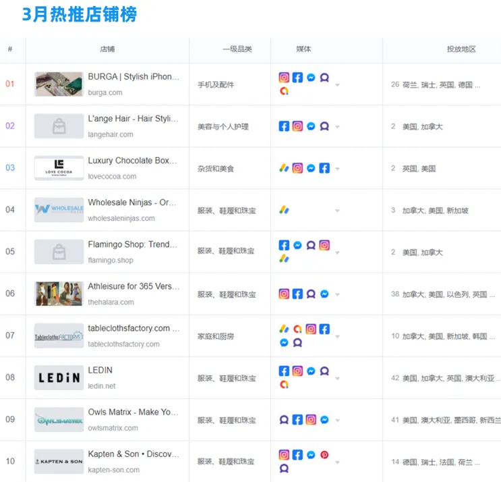
Task: Click Instagram icon in L'ange Hair row
Action: coord(297,126)
